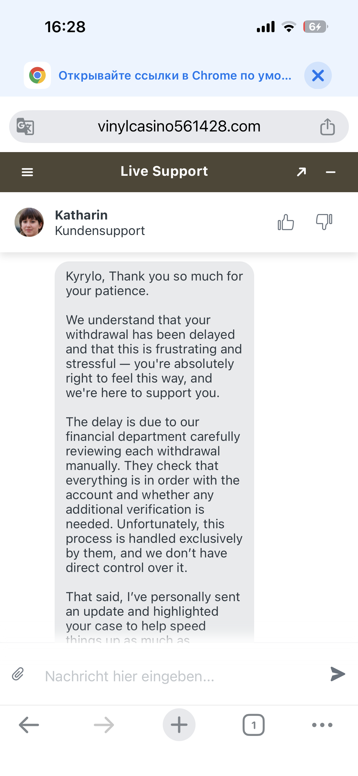Rate Katharin with thumbs down

tap(324, 222)
